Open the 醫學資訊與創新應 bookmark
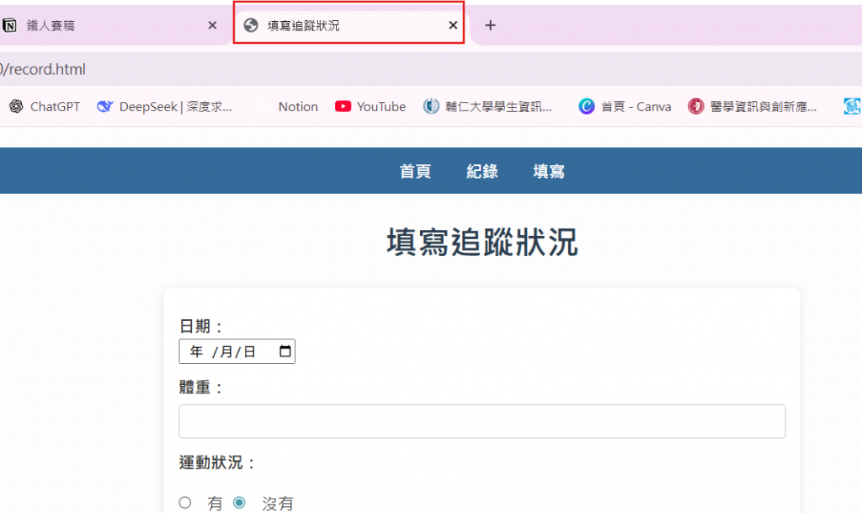 tap(752, 107)
